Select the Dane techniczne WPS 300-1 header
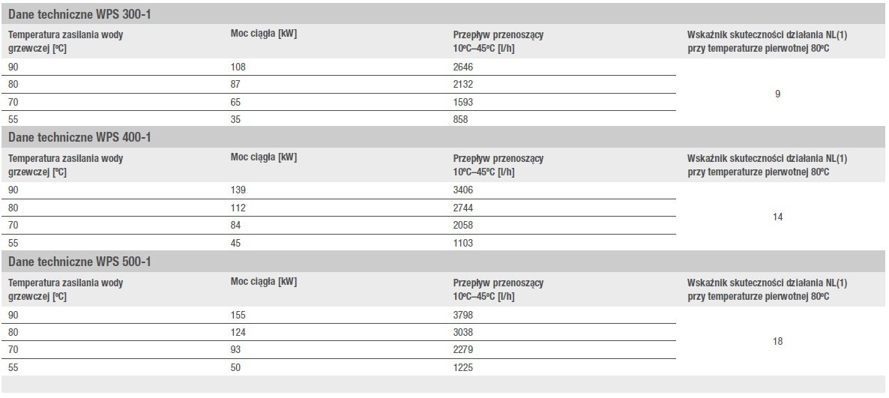 79,14
